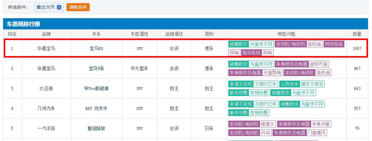
Task: Click the 天窗异响 tag in 宝马5系 row
Action: pyautogui.click(x=272, y=73)
